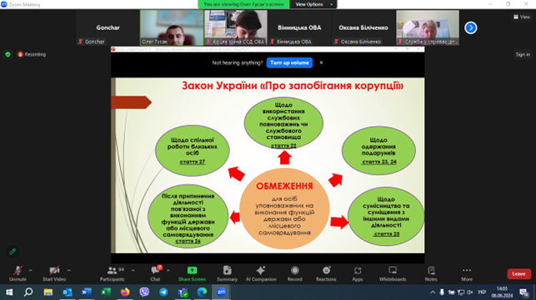This screenshot has height=300, width=536.
Task: Open Viber from taskbar
Action: tap(144, 293)
